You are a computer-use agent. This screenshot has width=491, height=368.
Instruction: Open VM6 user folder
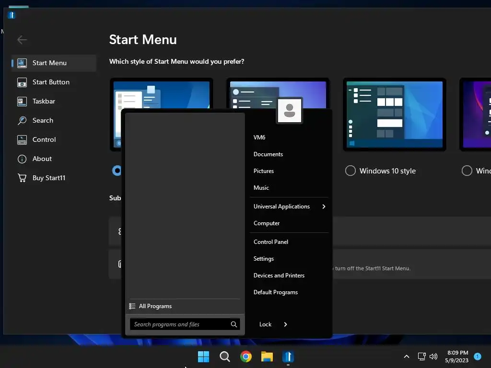[259, 138]
